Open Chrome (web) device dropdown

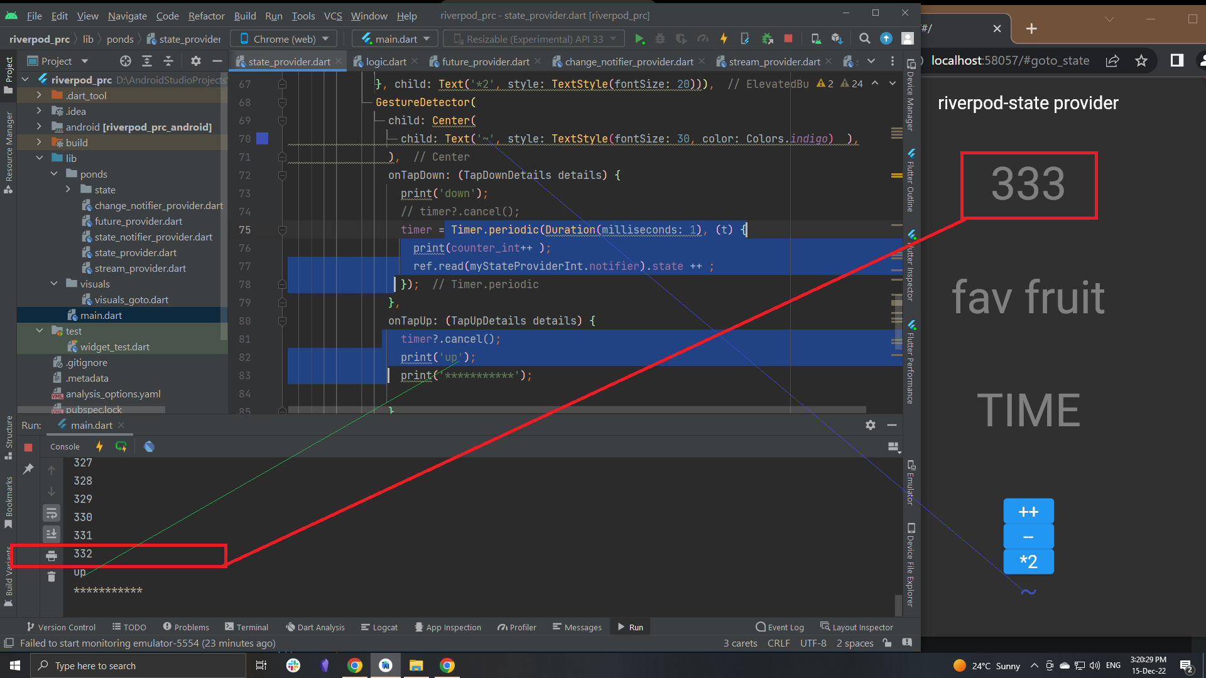pyautogui.click(x=284, y=39)
